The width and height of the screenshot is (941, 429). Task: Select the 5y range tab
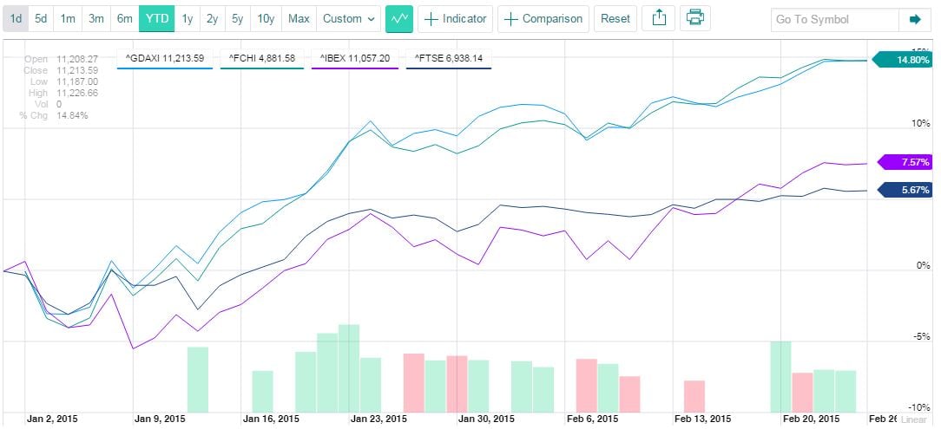click(237, 18)
